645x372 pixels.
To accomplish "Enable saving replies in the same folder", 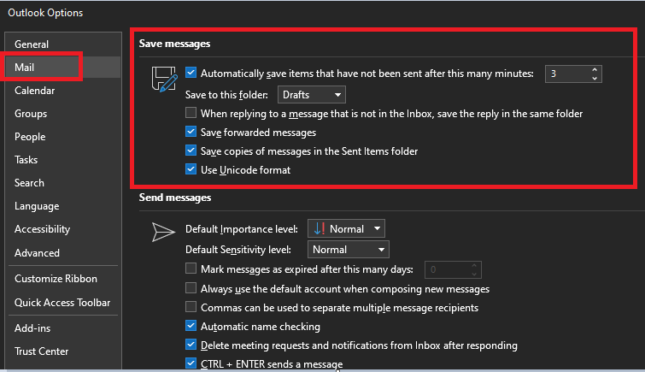I will pyautogui.click(x=191, y=113).
